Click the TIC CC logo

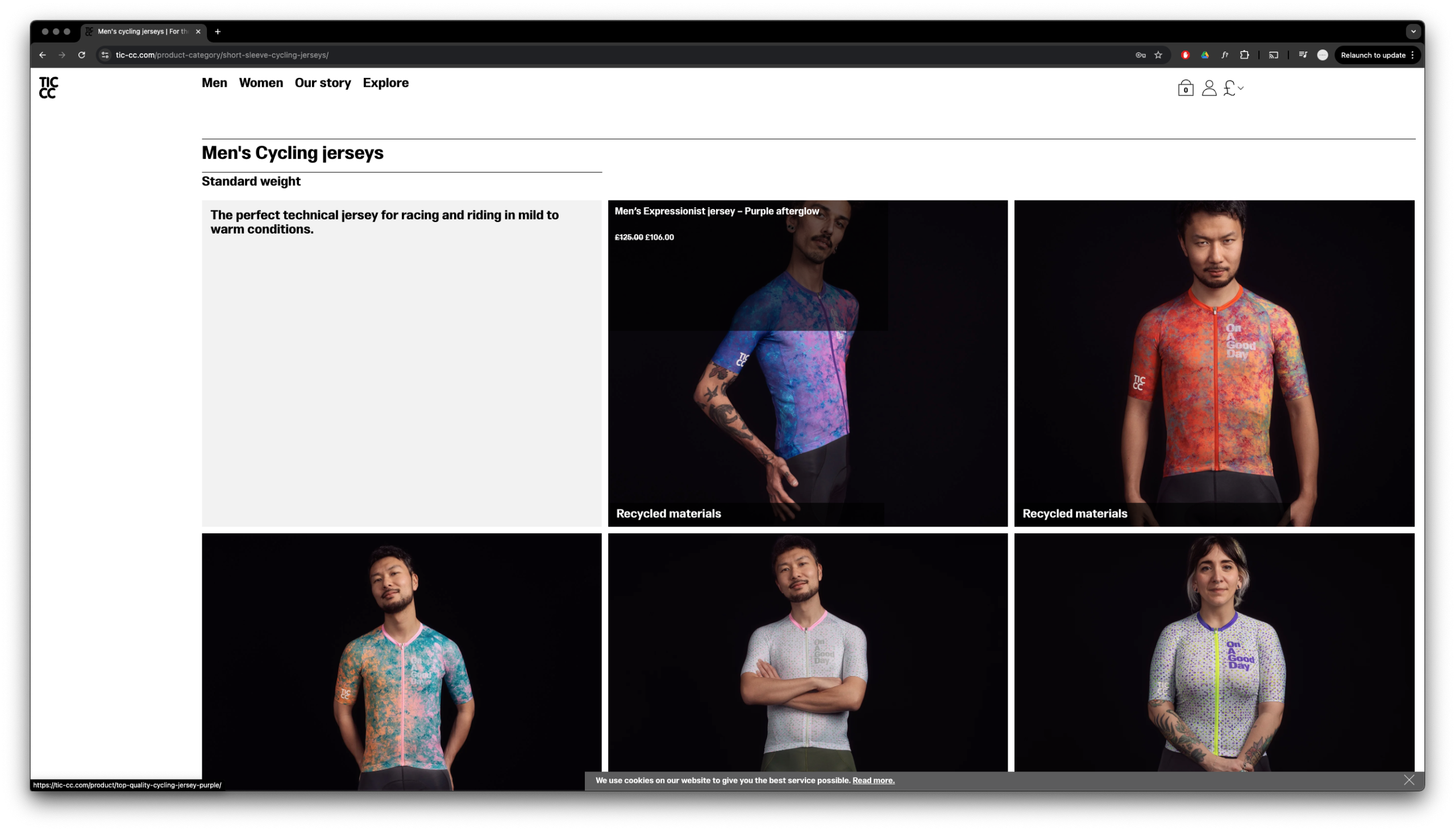[x=48, y=87]
